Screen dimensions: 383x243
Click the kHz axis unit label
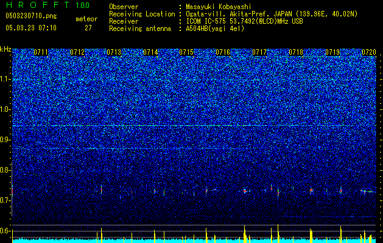(5, 49)
